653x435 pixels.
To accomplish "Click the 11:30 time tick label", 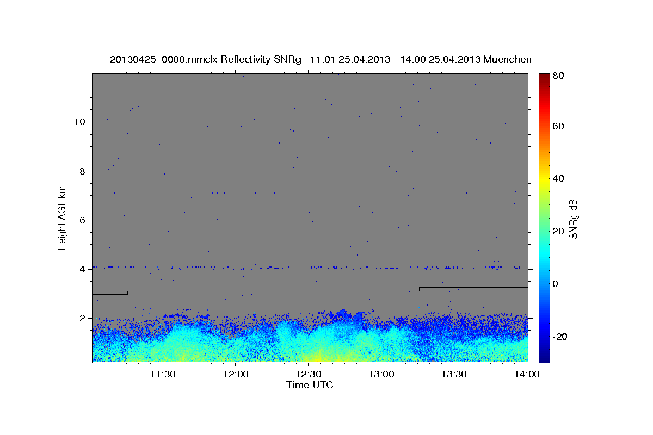I will click(162, 374).
